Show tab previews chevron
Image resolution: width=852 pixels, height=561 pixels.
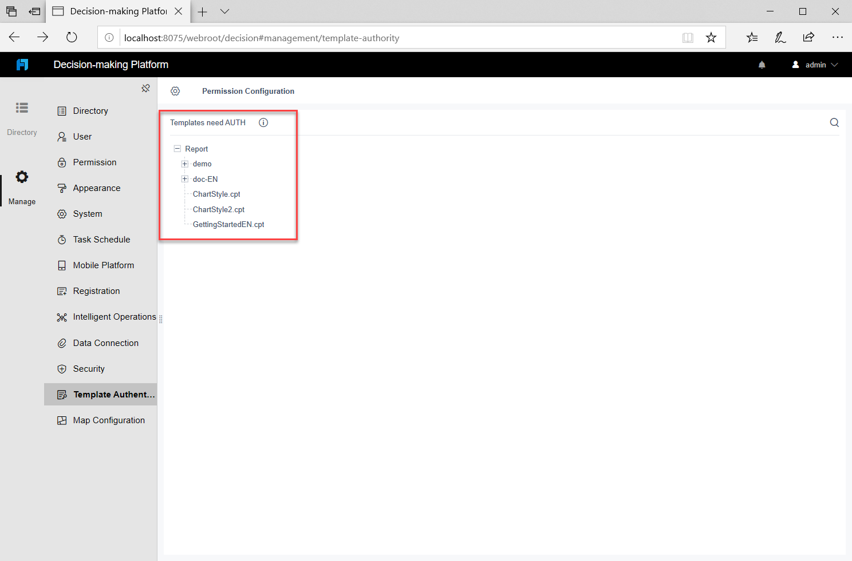click(x=224, y=11)
